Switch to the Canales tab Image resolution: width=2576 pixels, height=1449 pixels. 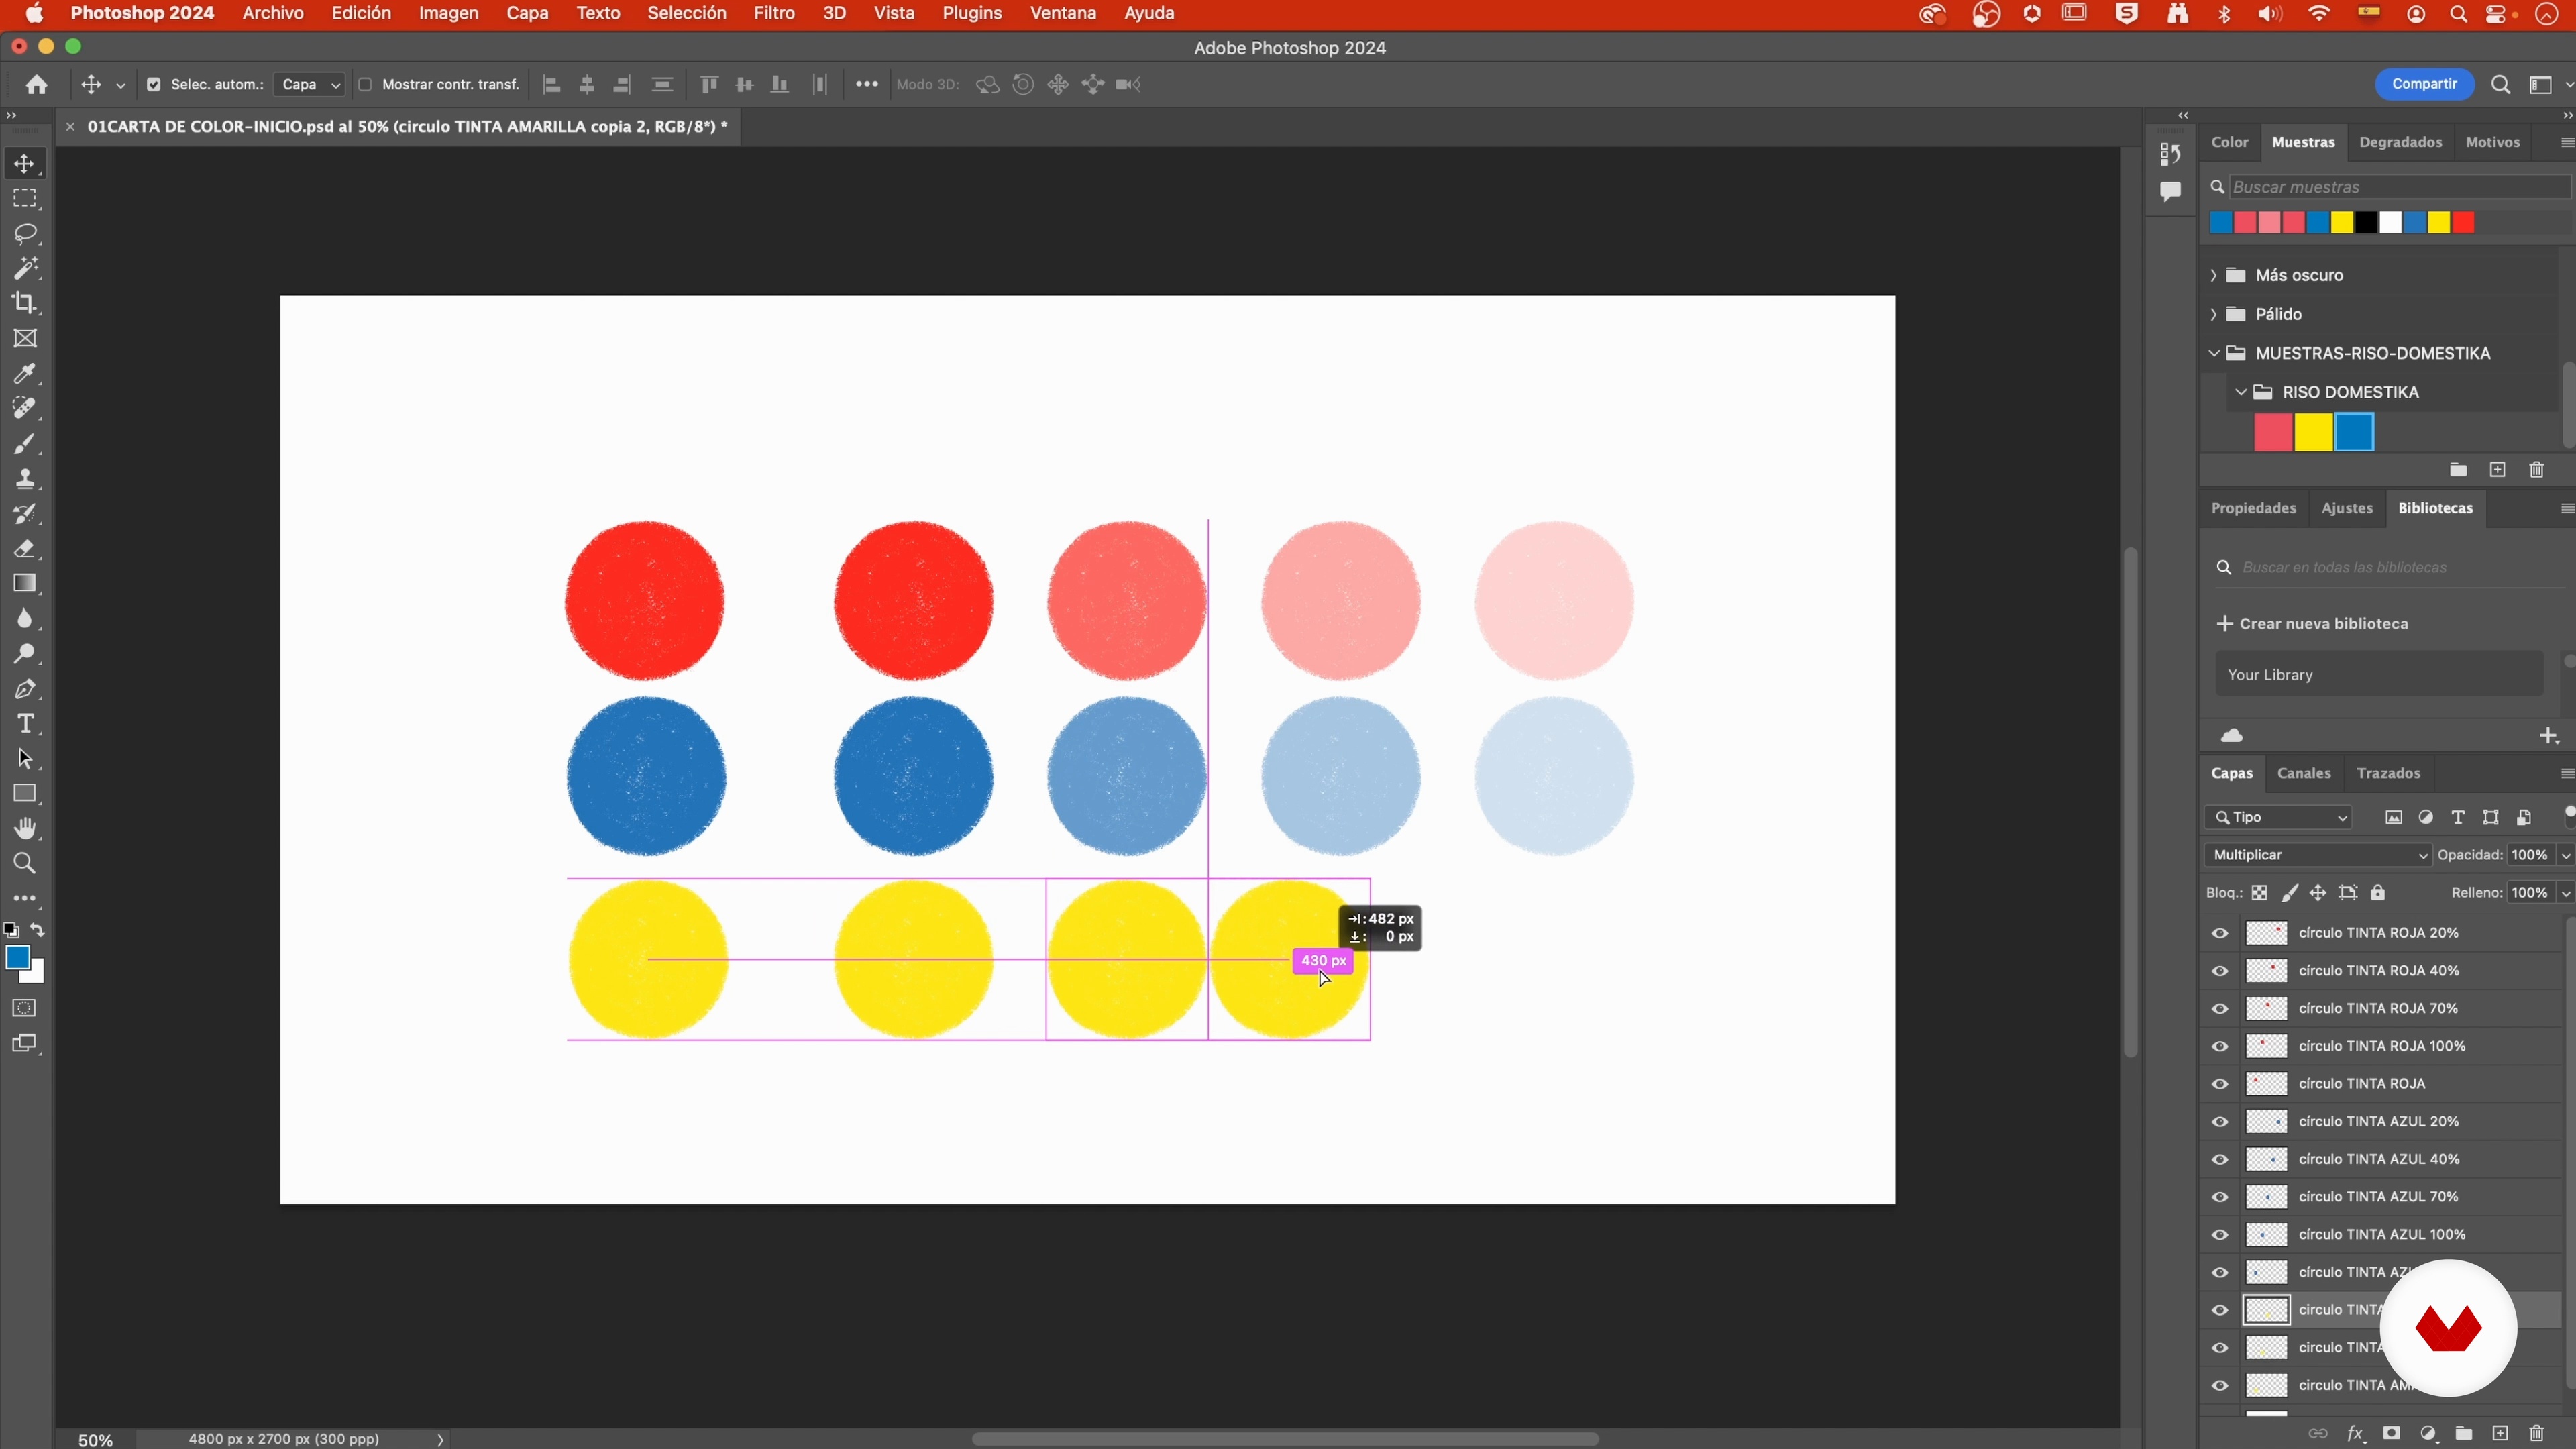[x=2303, y=774]
